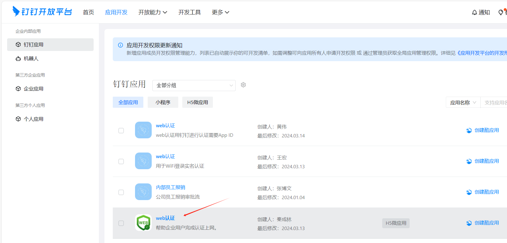Viewport: 507px width, 243px height.
Task: Open the 开发工具 nav item
Action: click(189, 12)
